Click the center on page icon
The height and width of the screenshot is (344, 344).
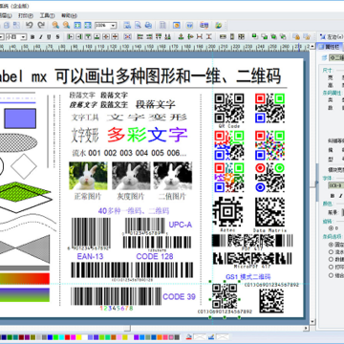click(x=127, y=37)
